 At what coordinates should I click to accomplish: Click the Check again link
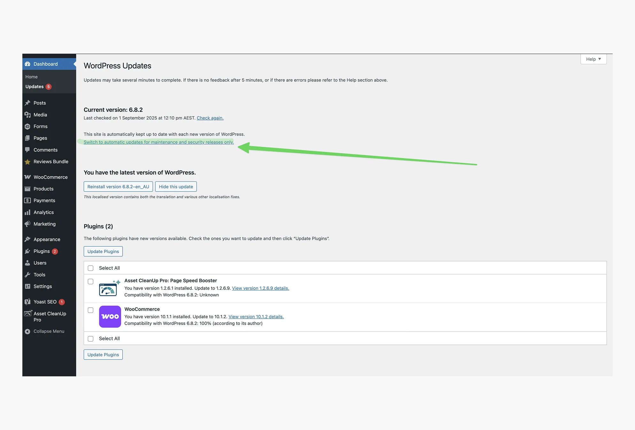210,118
